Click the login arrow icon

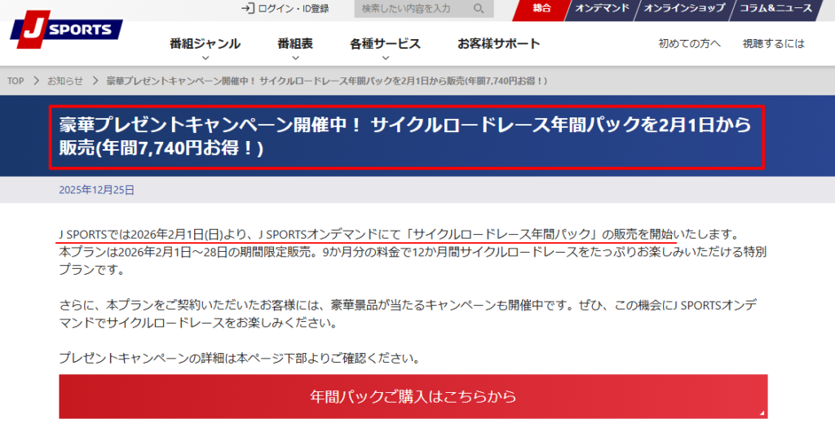[x=248, y=8]
